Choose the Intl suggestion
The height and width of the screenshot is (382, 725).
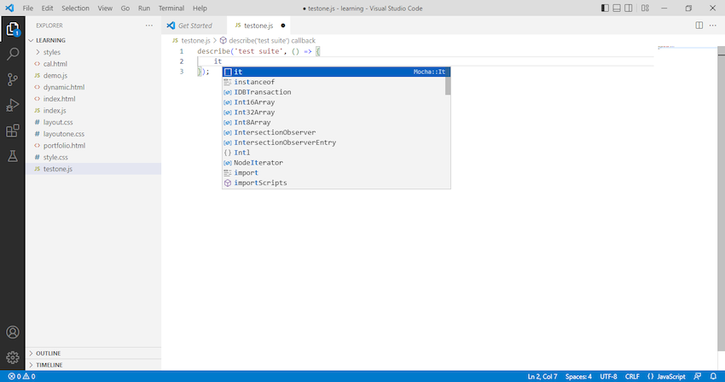tap(336, 153)
